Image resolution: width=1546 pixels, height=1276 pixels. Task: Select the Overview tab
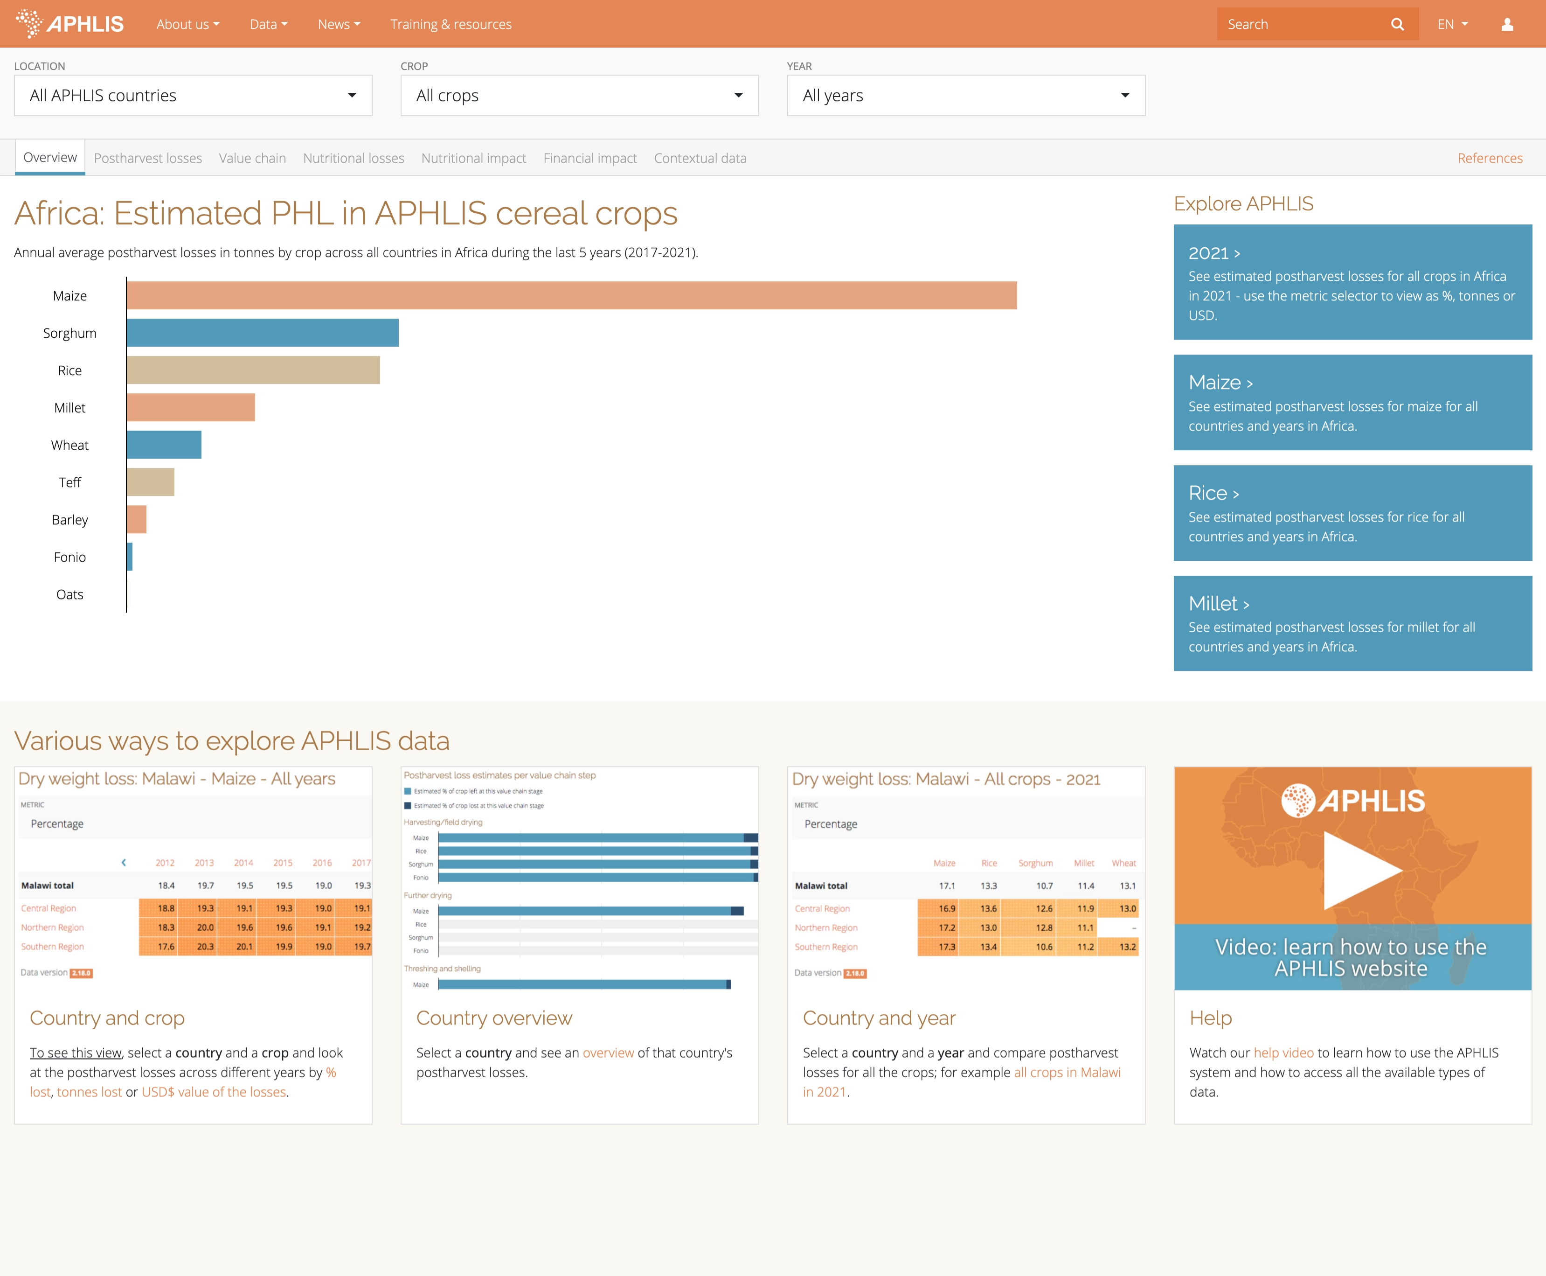pyautogui.click(x=50, y=157)
